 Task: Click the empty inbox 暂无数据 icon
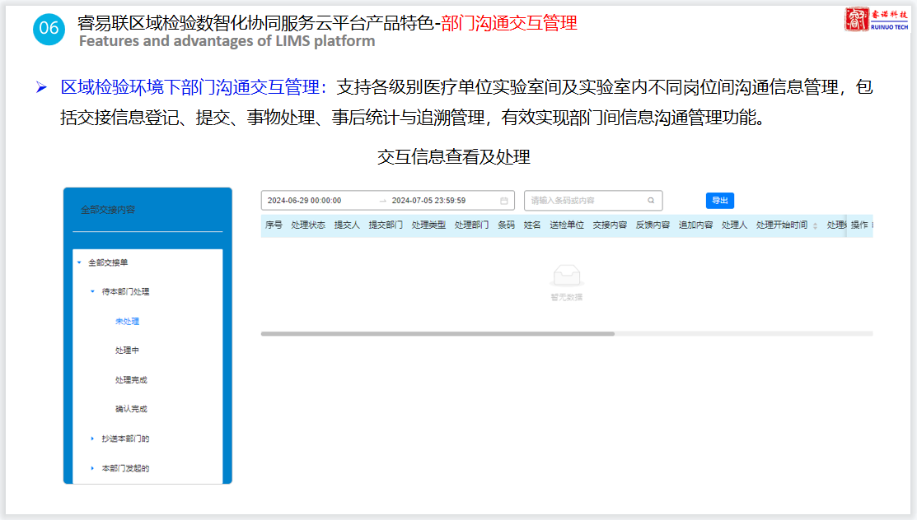566,275
